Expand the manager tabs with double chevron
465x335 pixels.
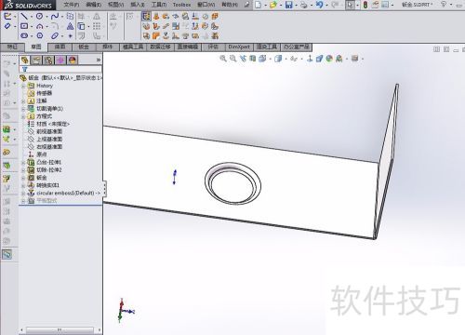[x=99, y=60]
